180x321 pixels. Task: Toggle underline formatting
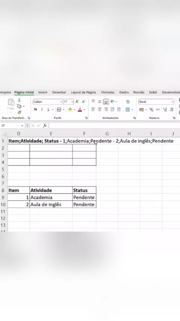pyautogui.click(x=48, y=109)
